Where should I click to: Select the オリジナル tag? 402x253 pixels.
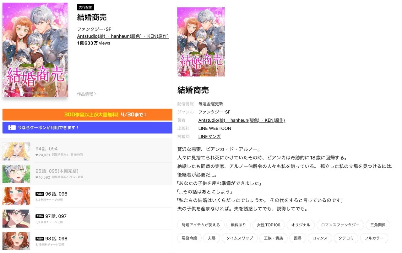pyautogui.click(x=301, y=225)
